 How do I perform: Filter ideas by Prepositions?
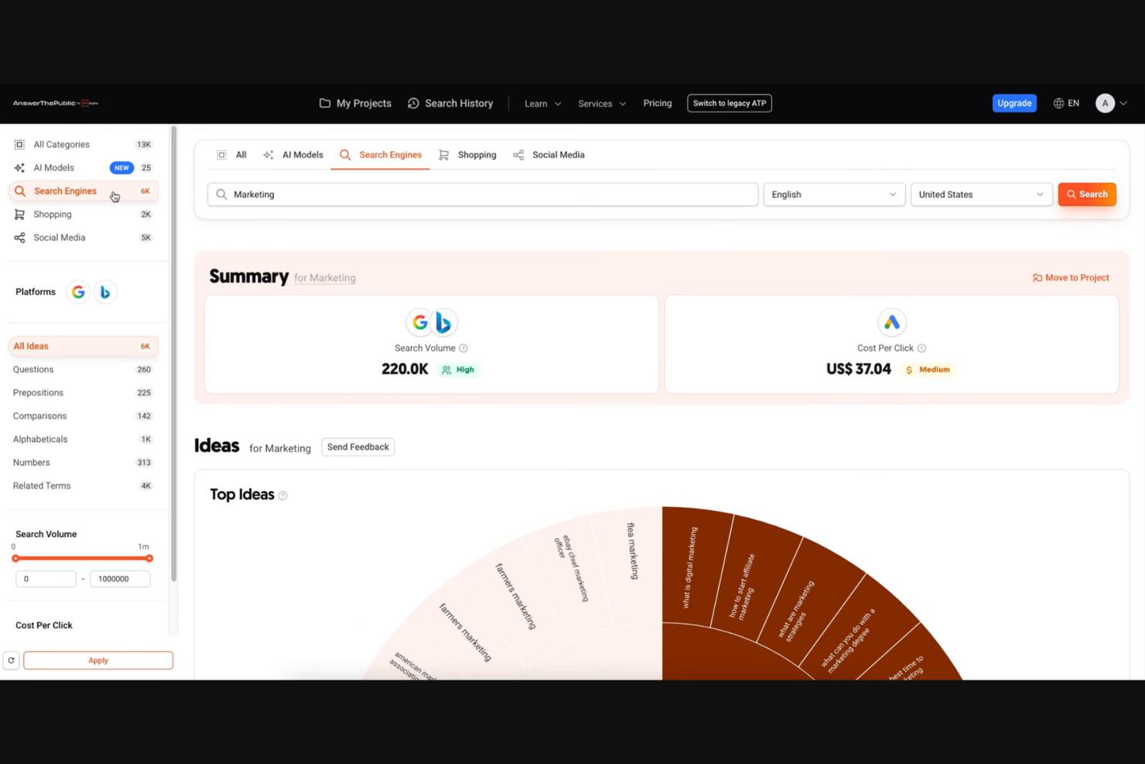[x=83, y=392]
